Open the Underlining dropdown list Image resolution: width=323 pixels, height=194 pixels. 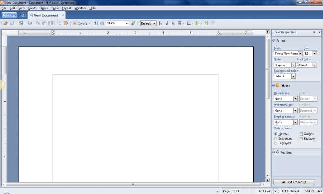point(295,98)
